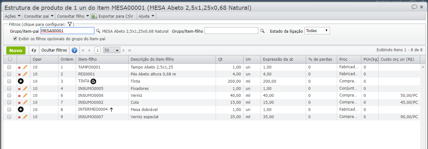
Task: Toggle the select-all checkbox in grid header
Action: (10, 59)
